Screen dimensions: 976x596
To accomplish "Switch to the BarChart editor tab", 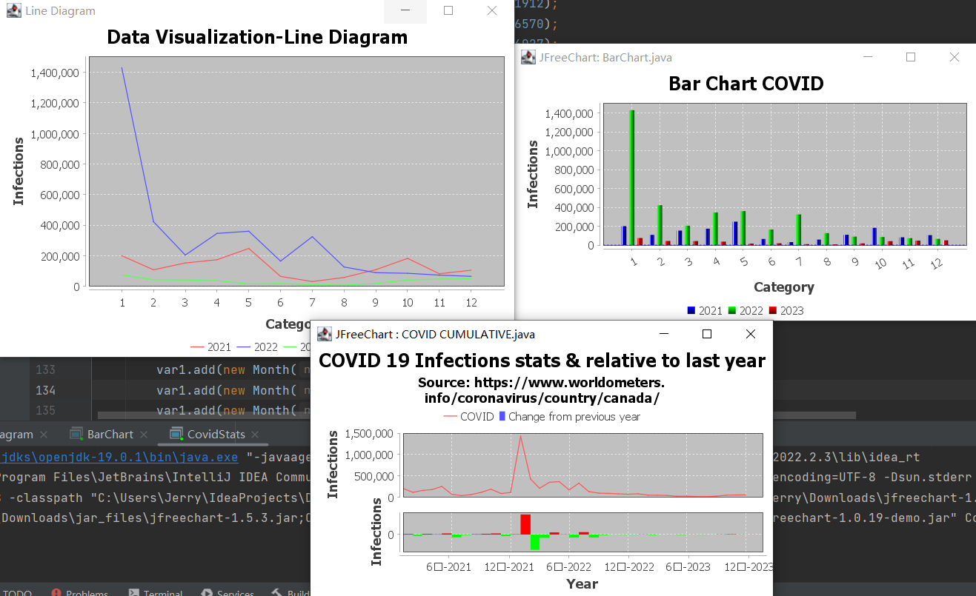I will tap(110, 435).
